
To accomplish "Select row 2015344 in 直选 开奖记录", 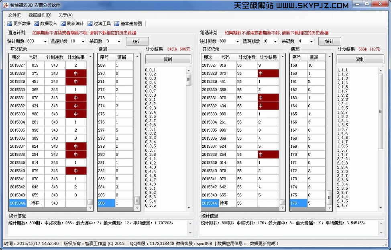I will 17,203.
